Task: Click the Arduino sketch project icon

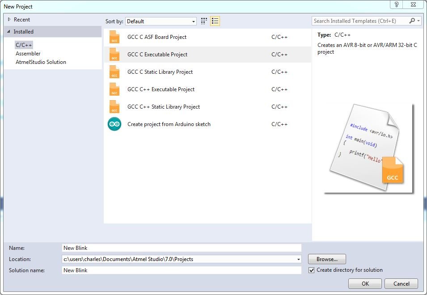Action: 114,124
